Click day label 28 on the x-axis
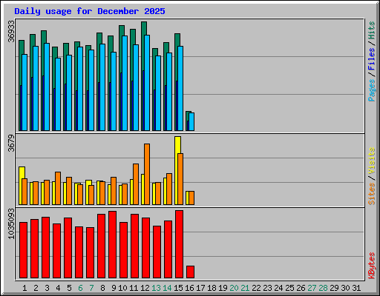The height and width of the screenshot is (296, 380). click(x=323, y=288)
